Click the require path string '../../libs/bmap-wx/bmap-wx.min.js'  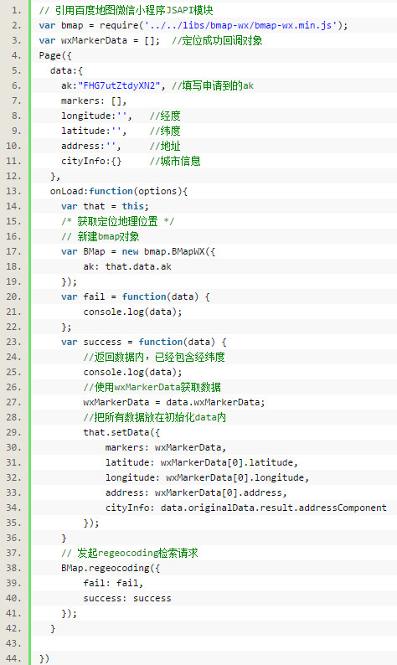tap(241, 25)
